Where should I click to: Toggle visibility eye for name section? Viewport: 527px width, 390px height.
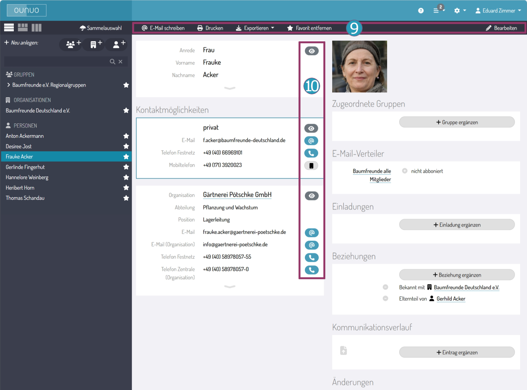311,51
